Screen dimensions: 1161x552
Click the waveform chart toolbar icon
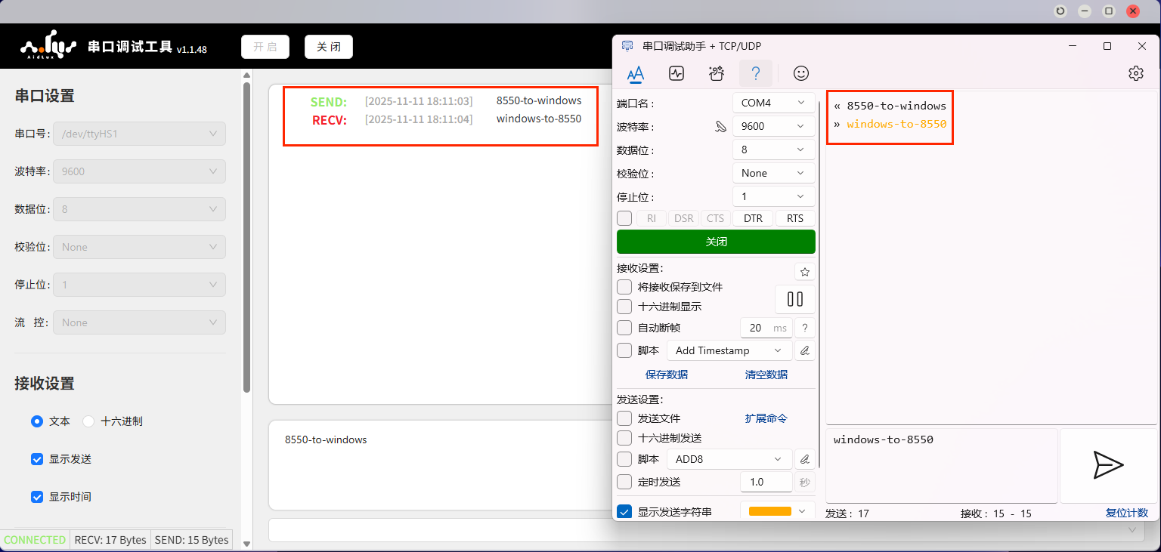click(676, 73)
